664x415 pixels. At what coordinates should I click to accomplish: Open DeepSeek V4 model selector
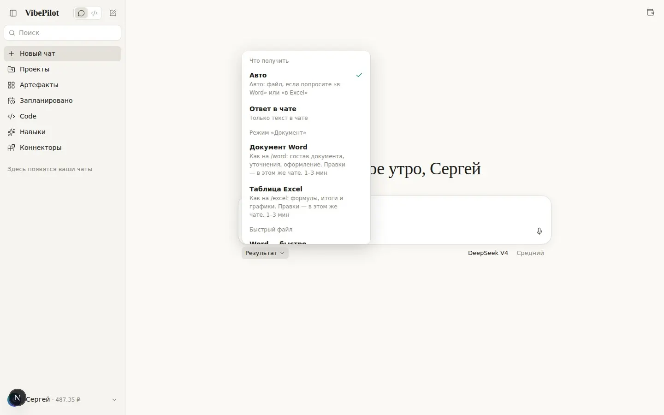pos(488,253)
